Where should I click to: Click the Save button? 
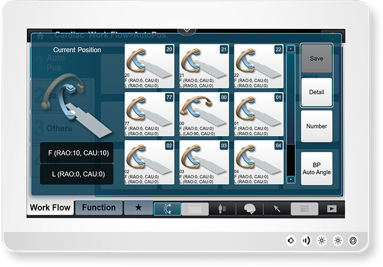(x=316, y=59)
